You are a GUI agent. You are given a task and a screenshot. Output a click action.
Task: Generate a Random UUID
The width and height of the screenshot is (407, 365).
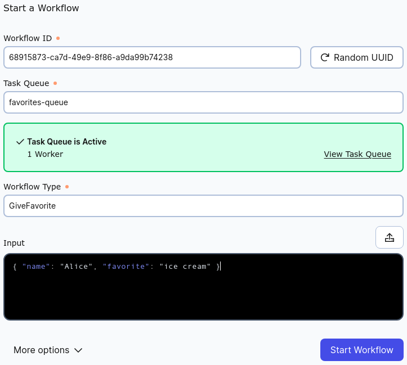357,57
